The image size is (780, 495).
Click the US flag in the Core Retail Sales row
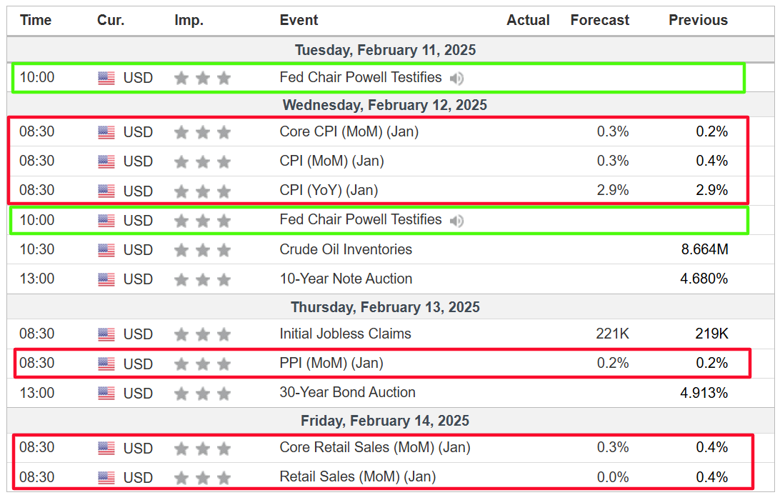click(x=106, y=449)
